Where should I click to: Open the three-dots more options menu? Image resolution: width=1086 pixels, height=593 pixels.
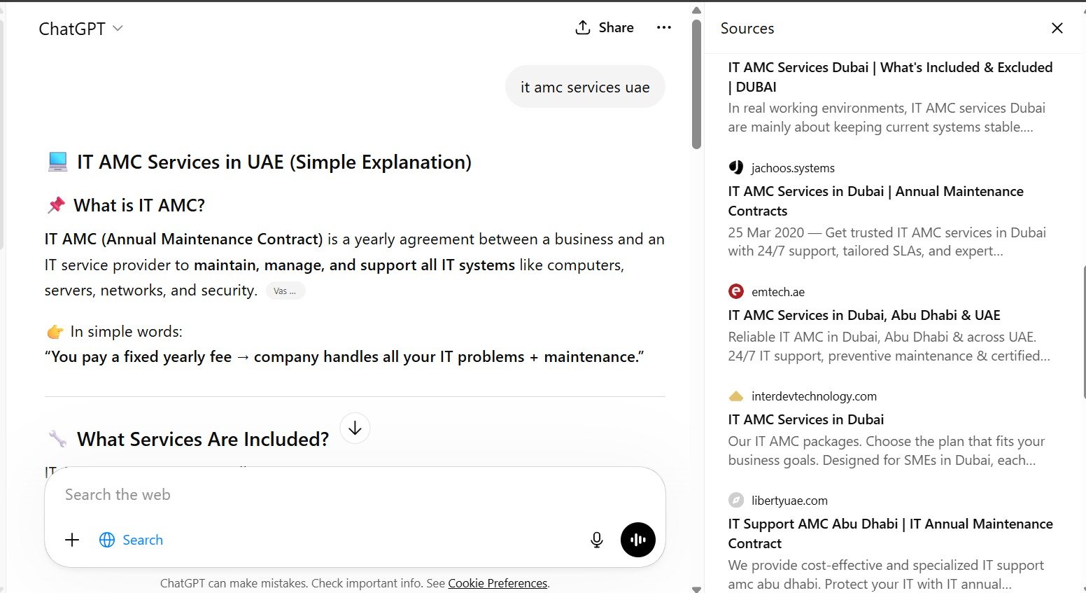tap(663, 27)
